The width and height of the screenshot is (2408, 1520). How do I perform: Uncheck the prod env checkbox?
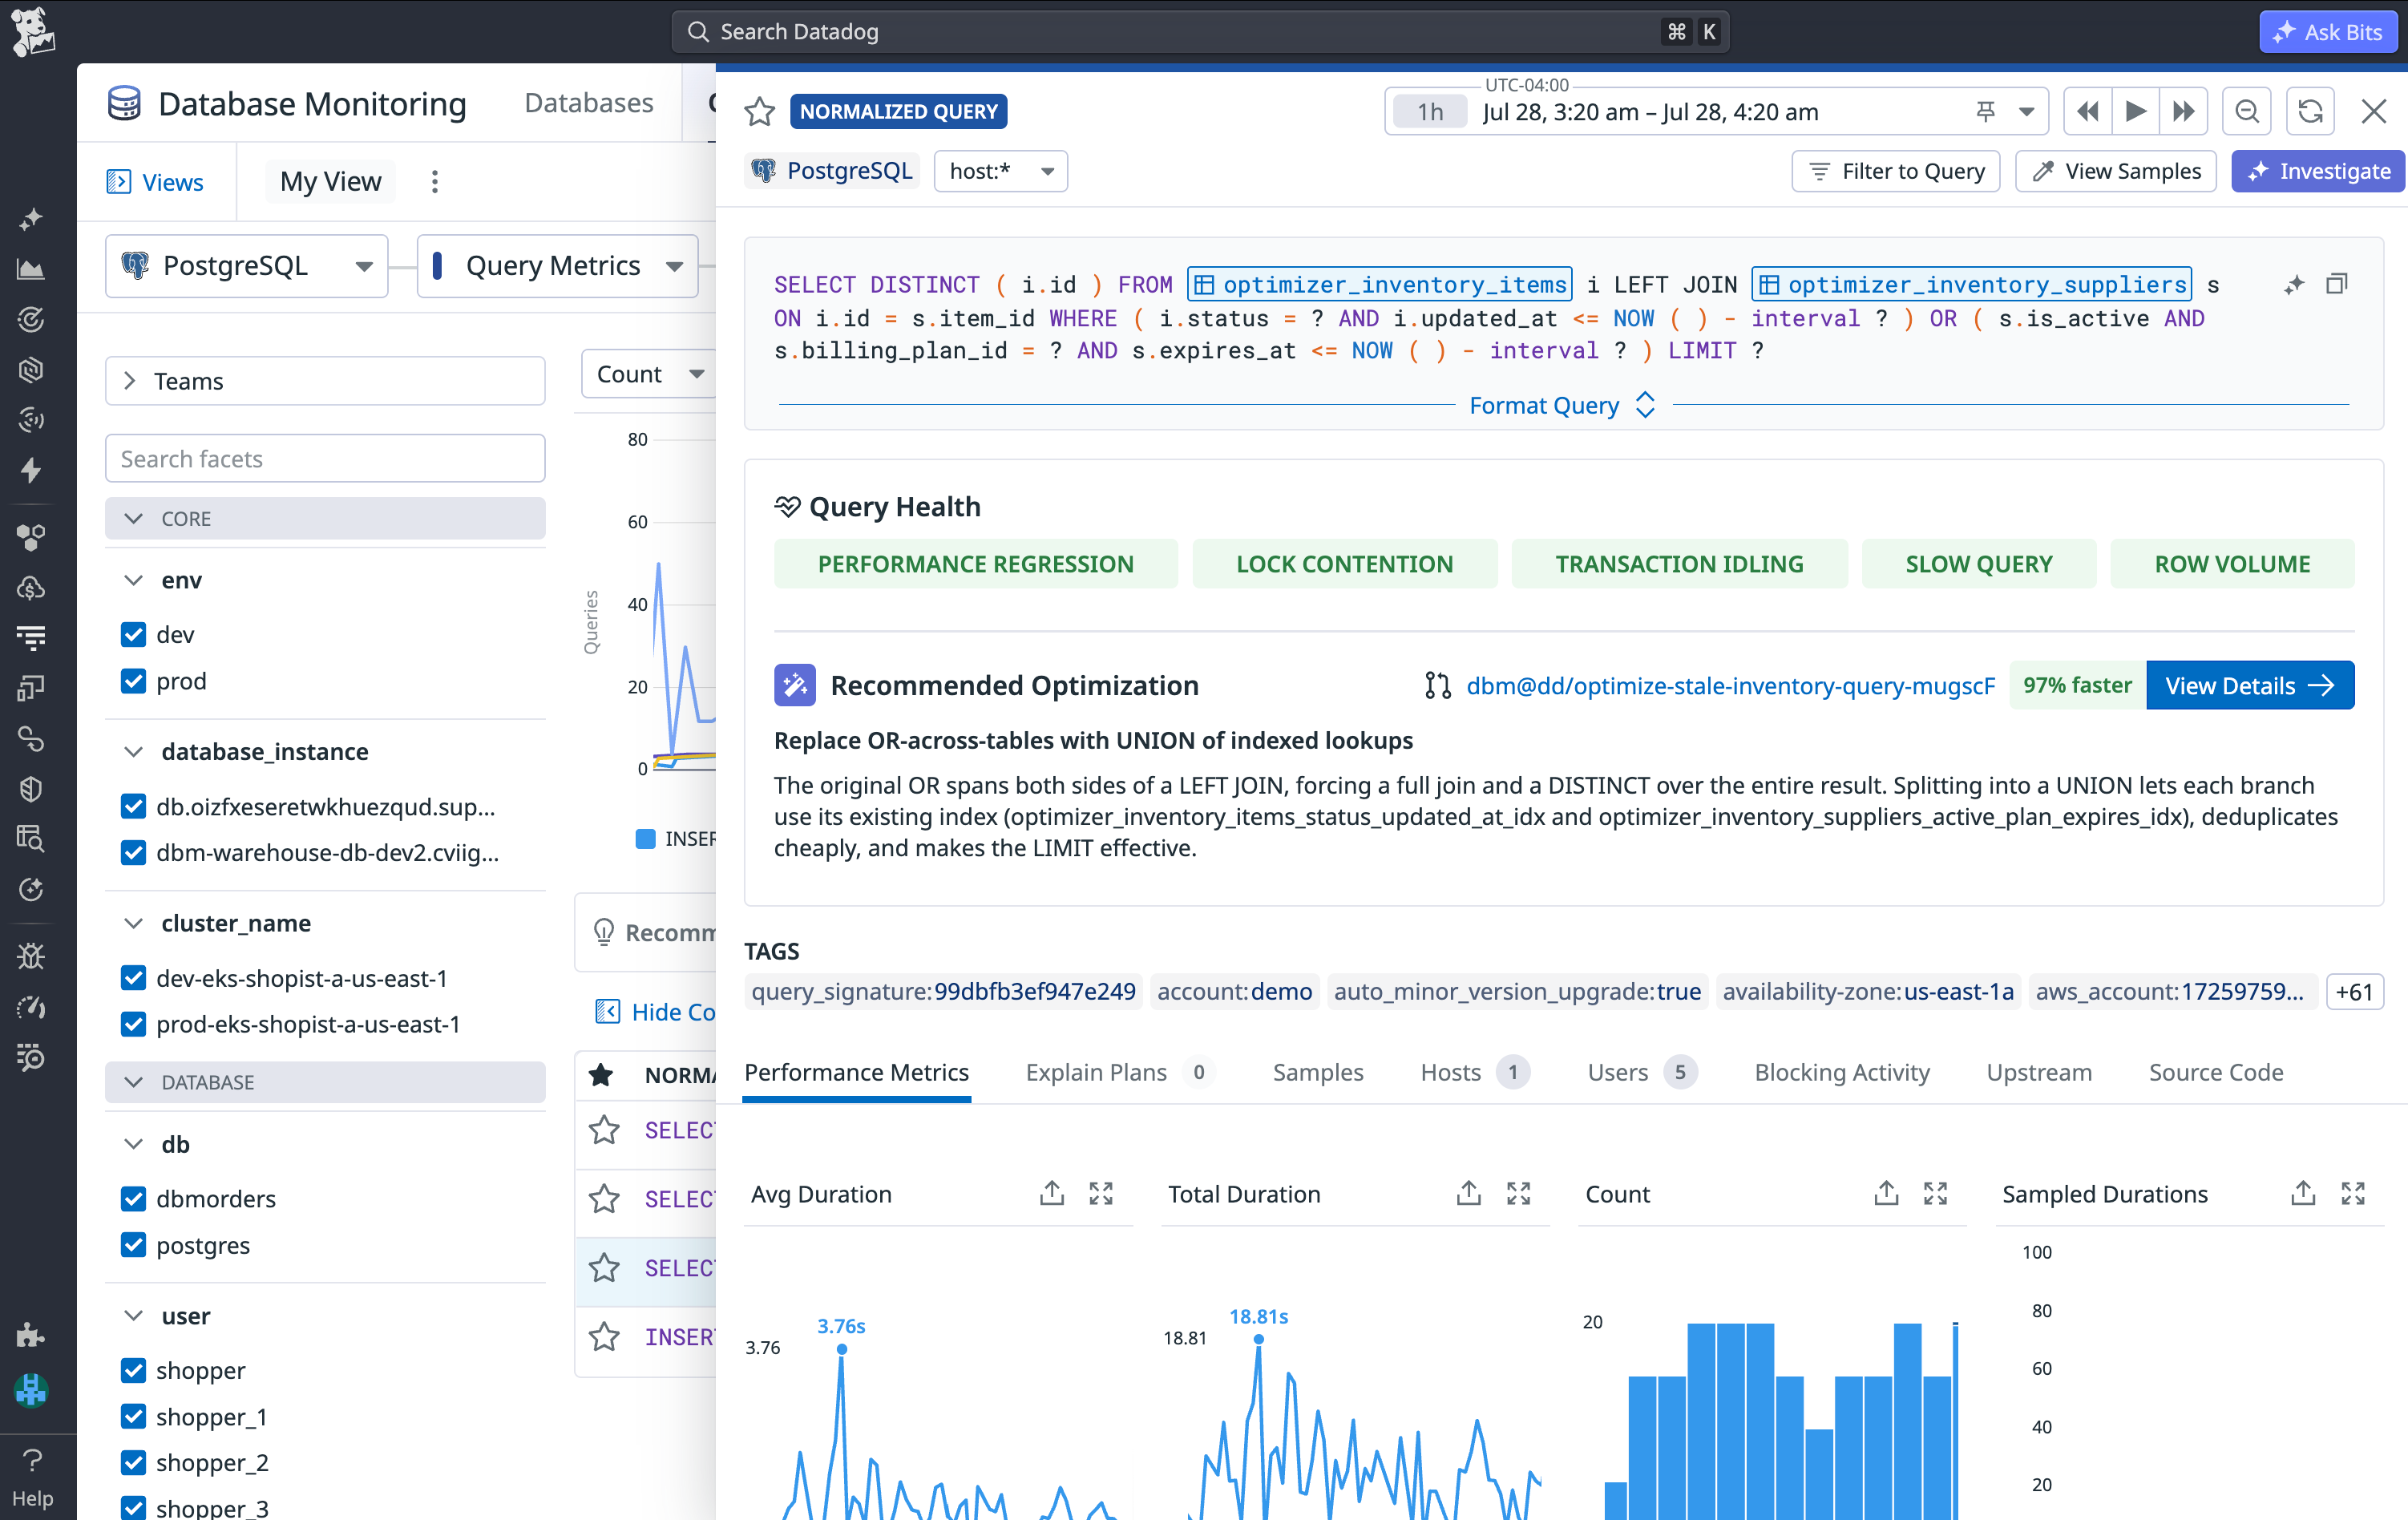click(x=133, y=681)
